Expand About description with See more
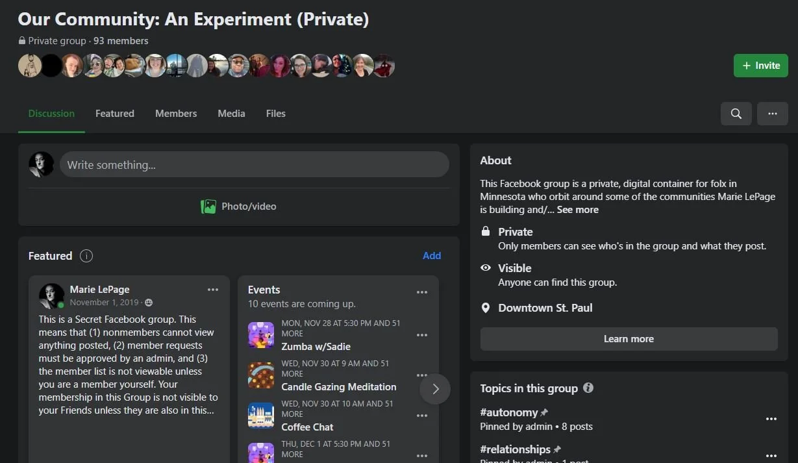The height and width of the screenshot is (463, 798). point(578,210)
